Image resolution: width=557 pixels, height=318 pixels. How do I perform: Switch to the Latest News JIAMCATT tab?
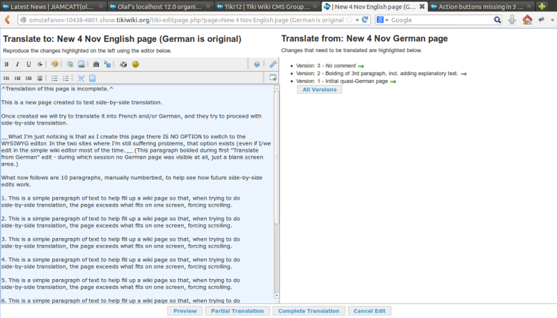52,6
